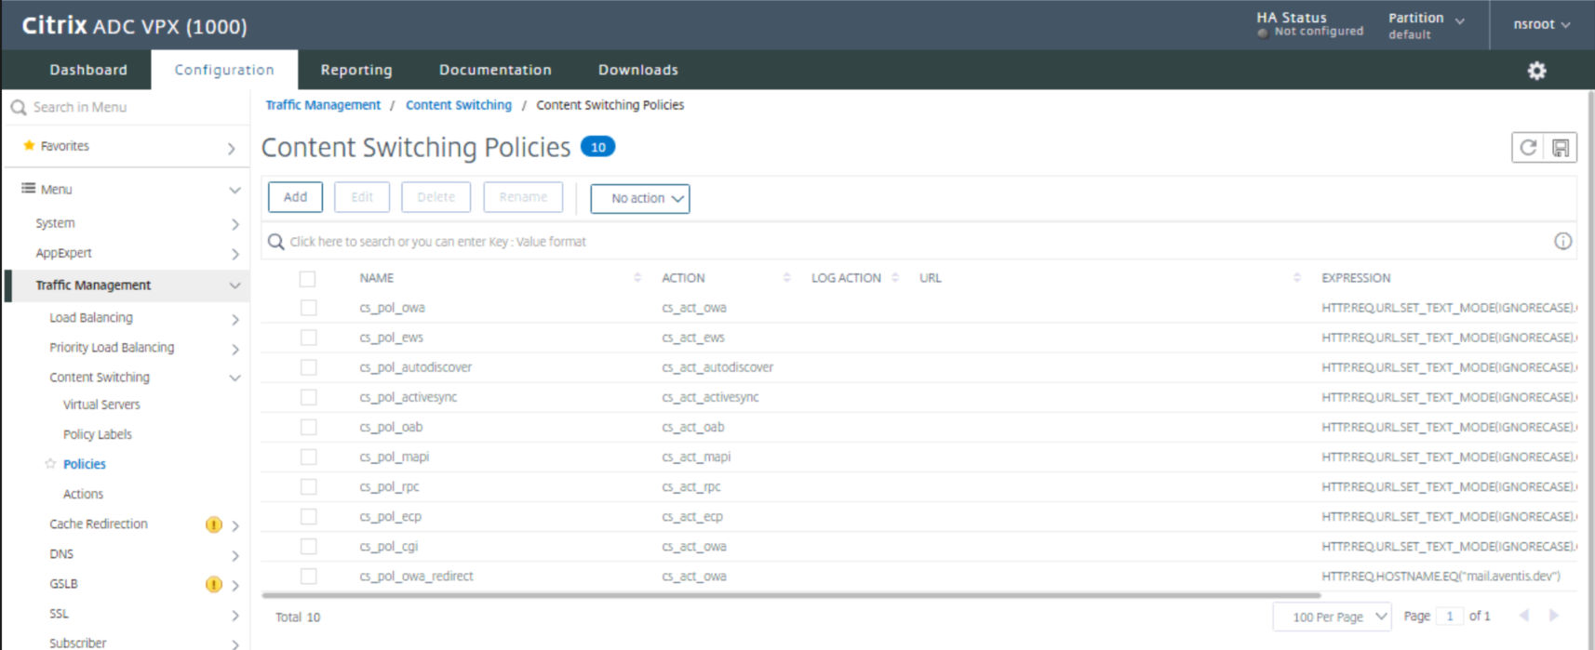This screenshot has height=650, width=1595.
Task: Focus the page number input field
Action: point(1449,616)
